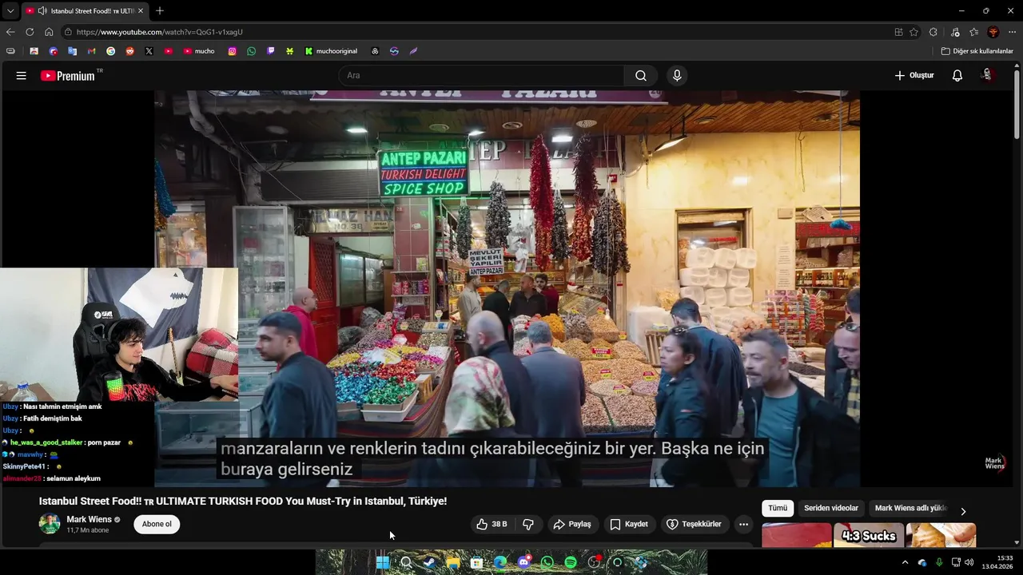Screen dimensions: 1023x575
Task: Open Windows Start menu
Action: pos(383,562)
